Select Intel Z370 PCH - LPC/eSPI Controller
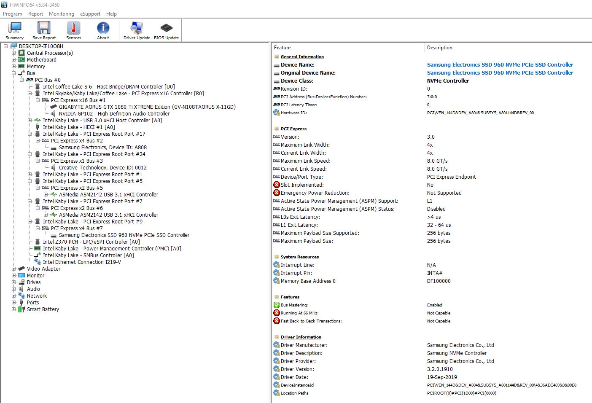This screenshot has width=592, height=403. [91, 242]
